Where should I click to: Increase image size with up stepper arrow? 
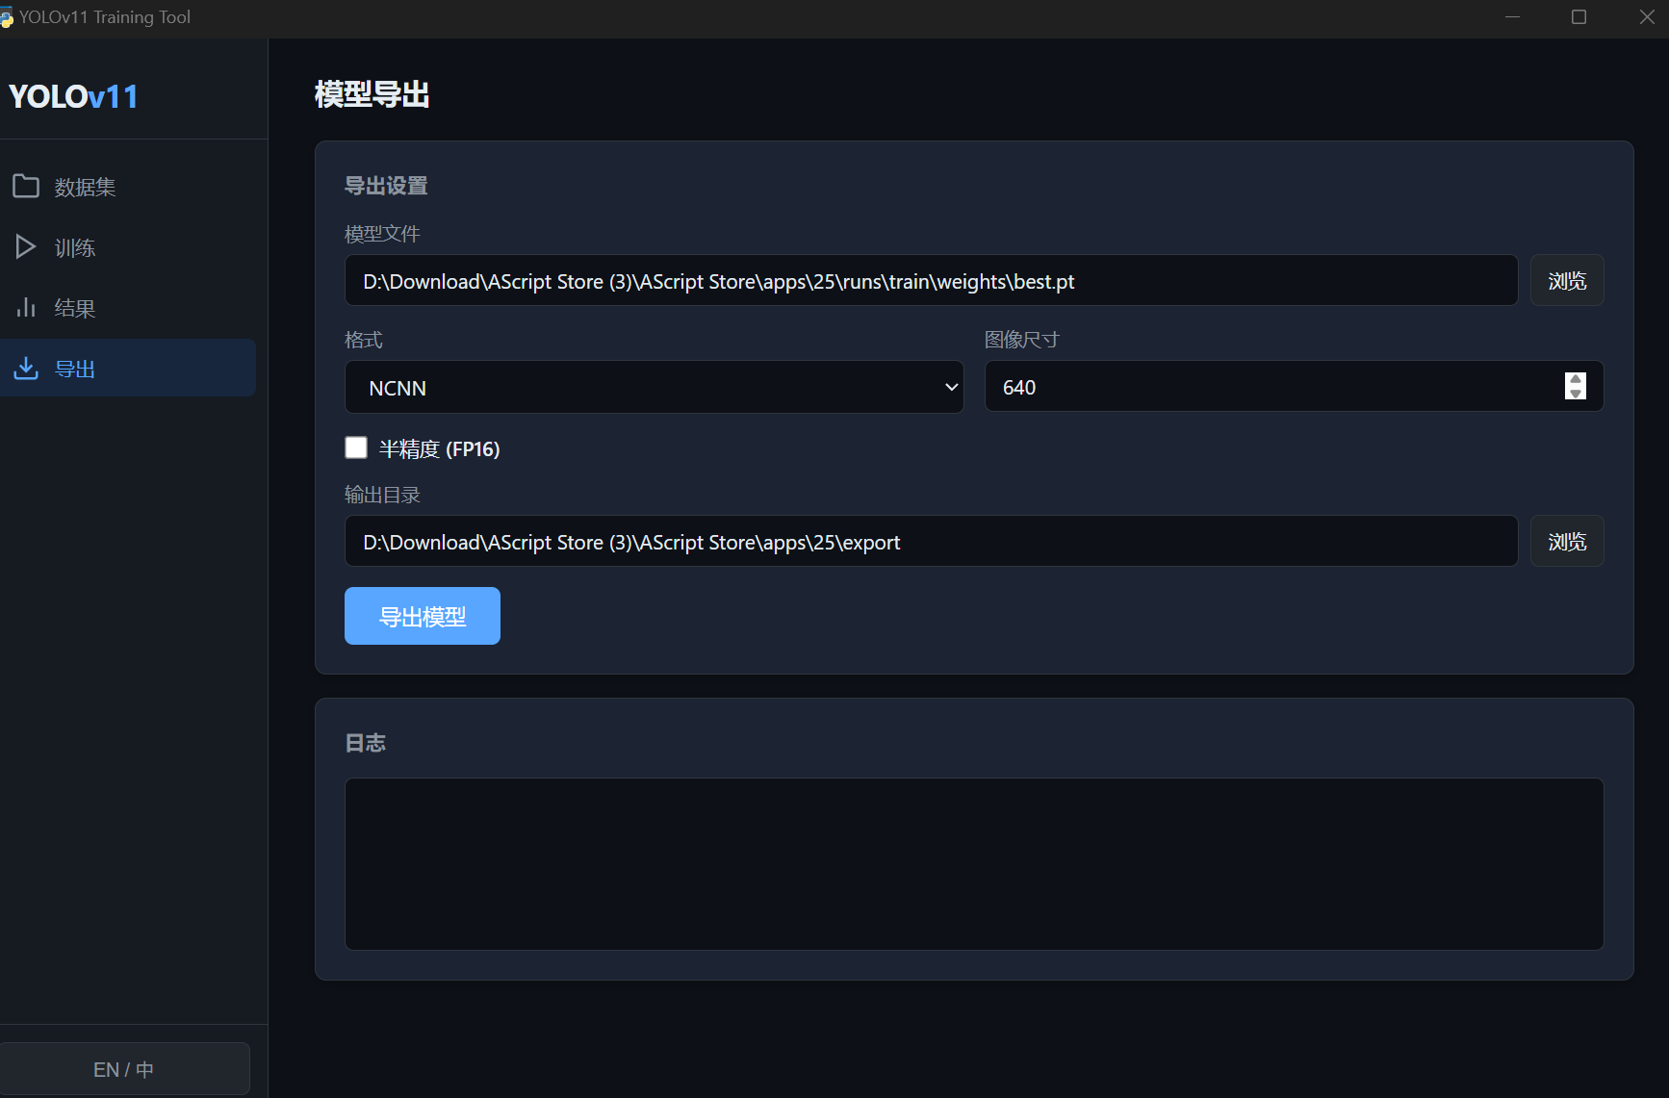(1576, 379)
